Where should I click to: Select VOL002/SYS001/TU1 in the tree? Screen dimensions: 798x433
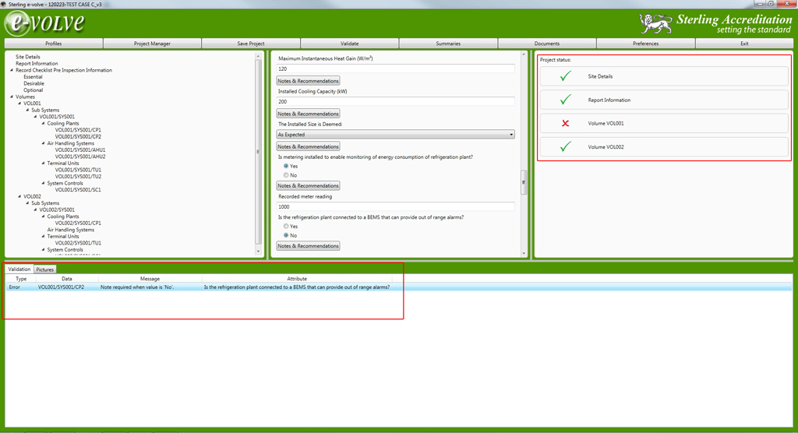click(78, 243)
